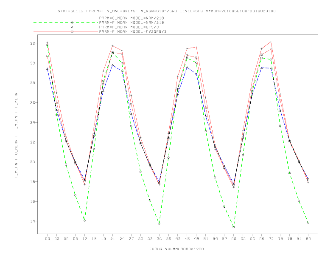Click x-axis tick label 75
The height and width of the screenshot is (260, 336).
click(280, 239)
